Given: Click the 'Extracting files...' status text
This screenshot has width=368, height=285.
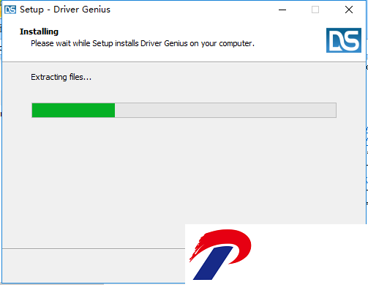Looking at the screenshot, I should pos(61,77).
